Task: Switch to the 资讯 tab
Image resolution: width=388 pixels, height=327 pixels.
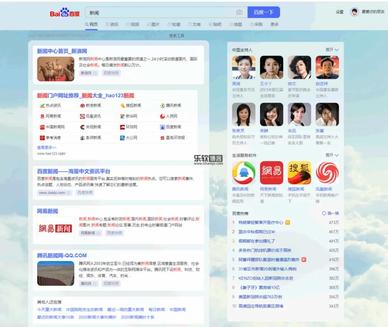Action: [112, 24]
